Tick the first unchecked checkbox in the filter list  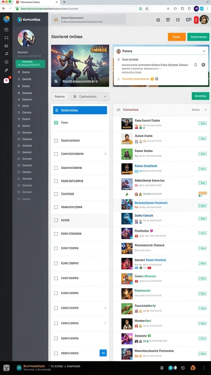click(x=56, y=141)
